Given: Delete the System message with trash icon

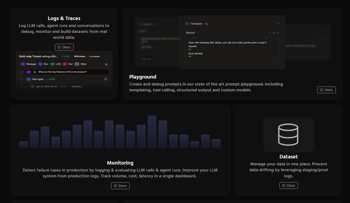Looking at the screenshot, I should click(278, 33).
